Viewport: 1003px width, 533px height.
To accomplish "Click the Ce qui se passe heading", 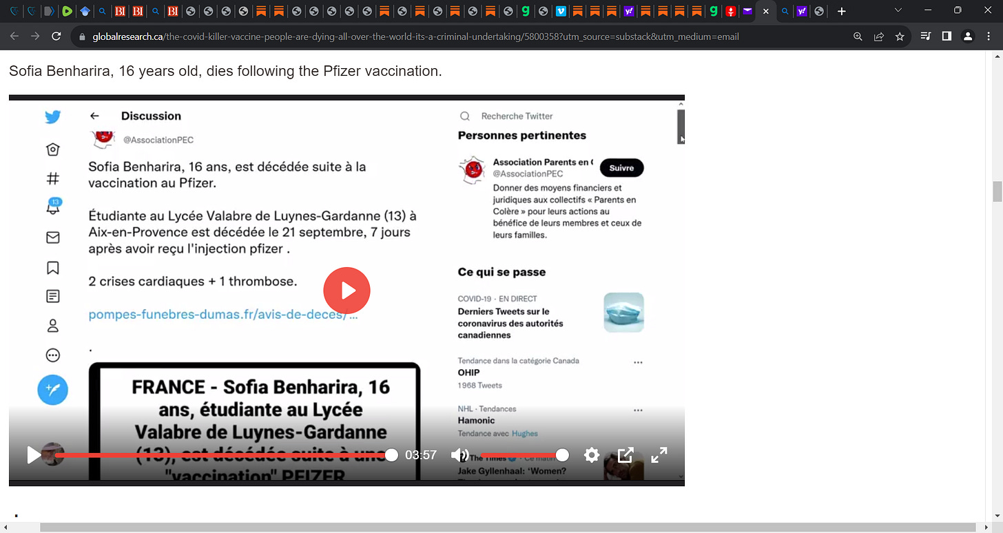I will (501, 272).
